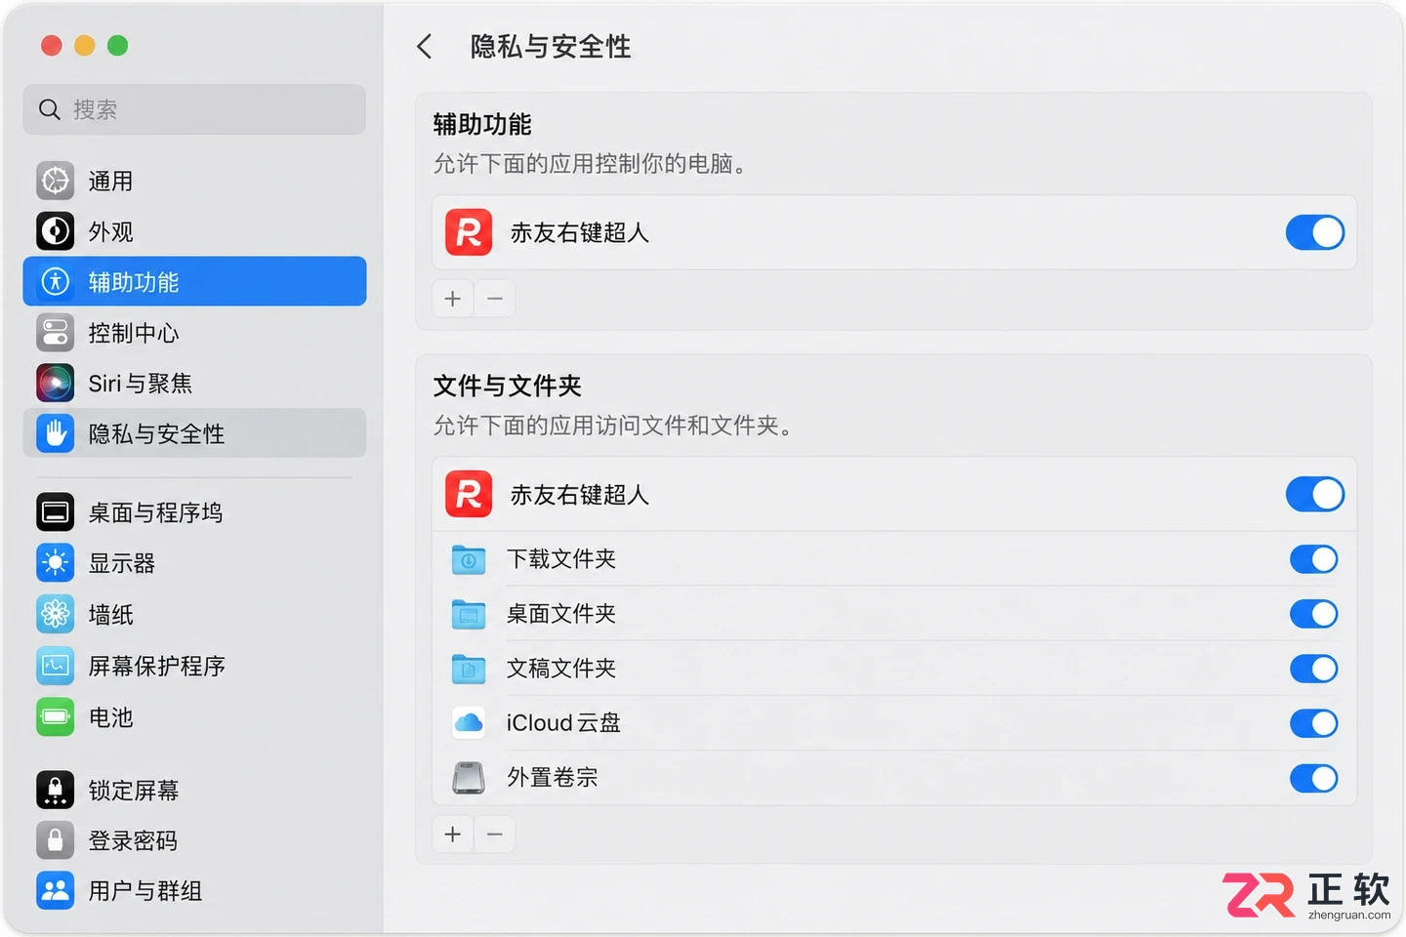Remove app with minus under 辅助功能
Viewport: 1406px width, 937px height.
[495, 299]
